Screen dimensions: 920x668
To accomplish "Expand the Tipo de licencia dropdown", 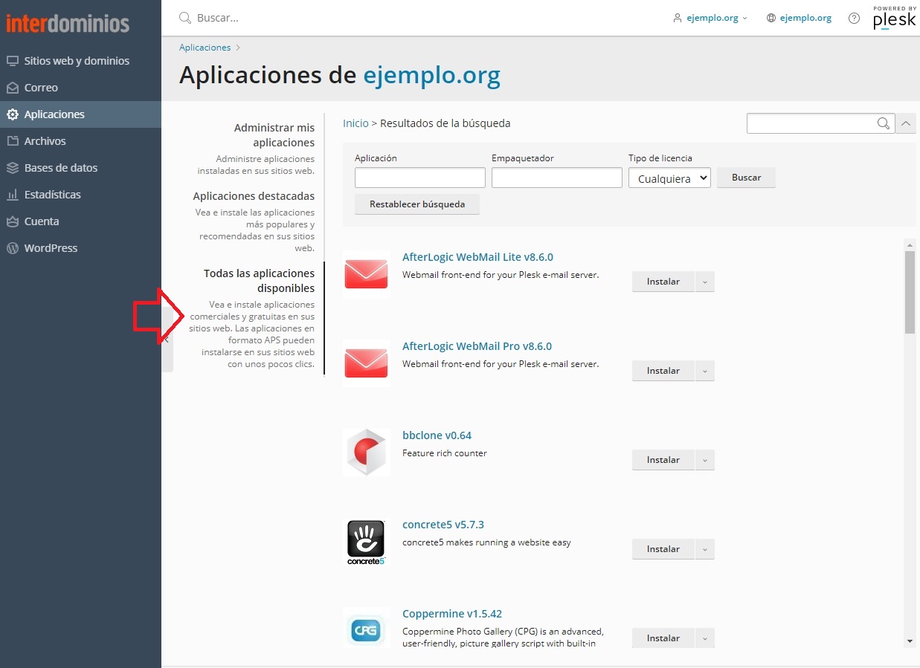I will (669, 178).
